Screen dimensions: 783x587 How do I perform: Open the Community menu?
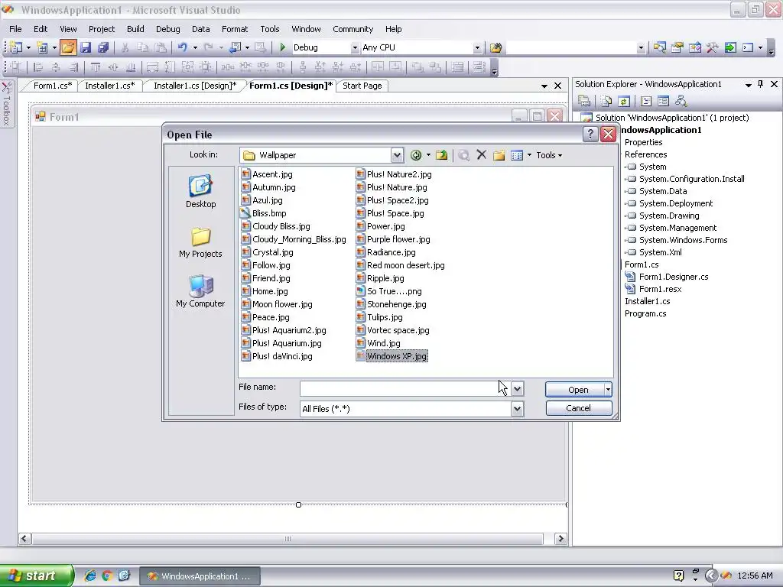[x=353, y=29]
